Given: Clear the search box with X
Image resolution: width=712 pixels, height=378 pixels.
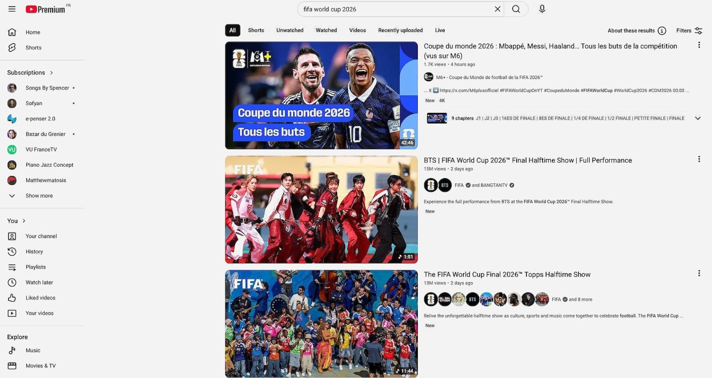Looking at the screenshot, I should click(497, 9).
